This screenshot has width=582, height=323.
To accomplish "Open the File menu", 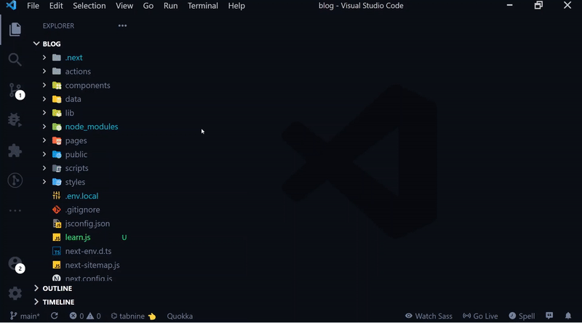I will click(x=33, y=6).
